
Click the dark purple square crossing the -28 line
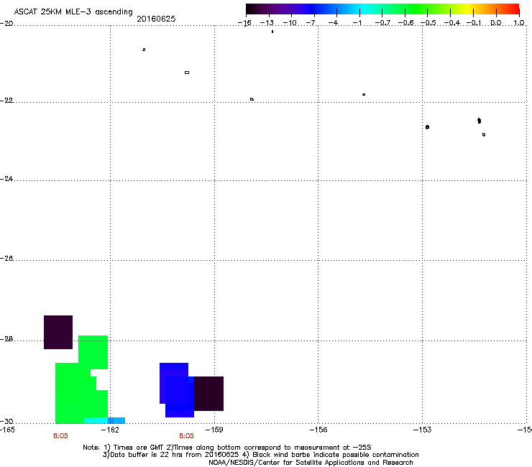pyautogui.click(x=58, y=332)
